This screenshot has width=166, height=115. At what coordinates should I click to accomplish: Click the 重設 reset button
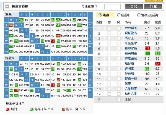134,7
